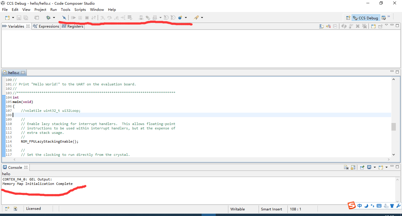
Task: Open the Scripts menu
Action: coord(80,10)
